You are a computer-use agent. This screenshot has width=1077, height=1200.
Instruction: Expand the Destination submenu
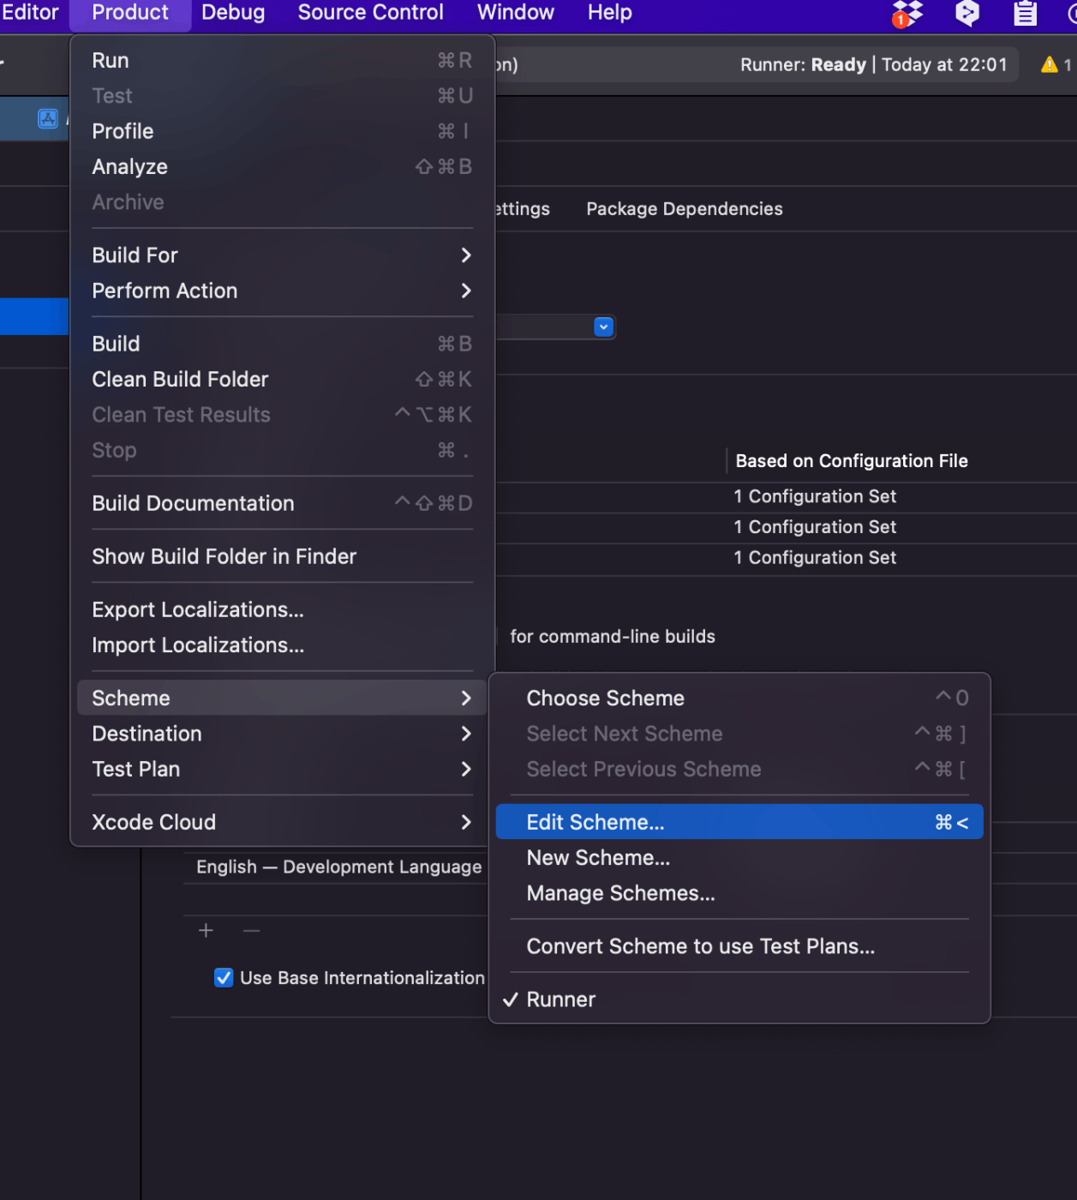[282, 734]
